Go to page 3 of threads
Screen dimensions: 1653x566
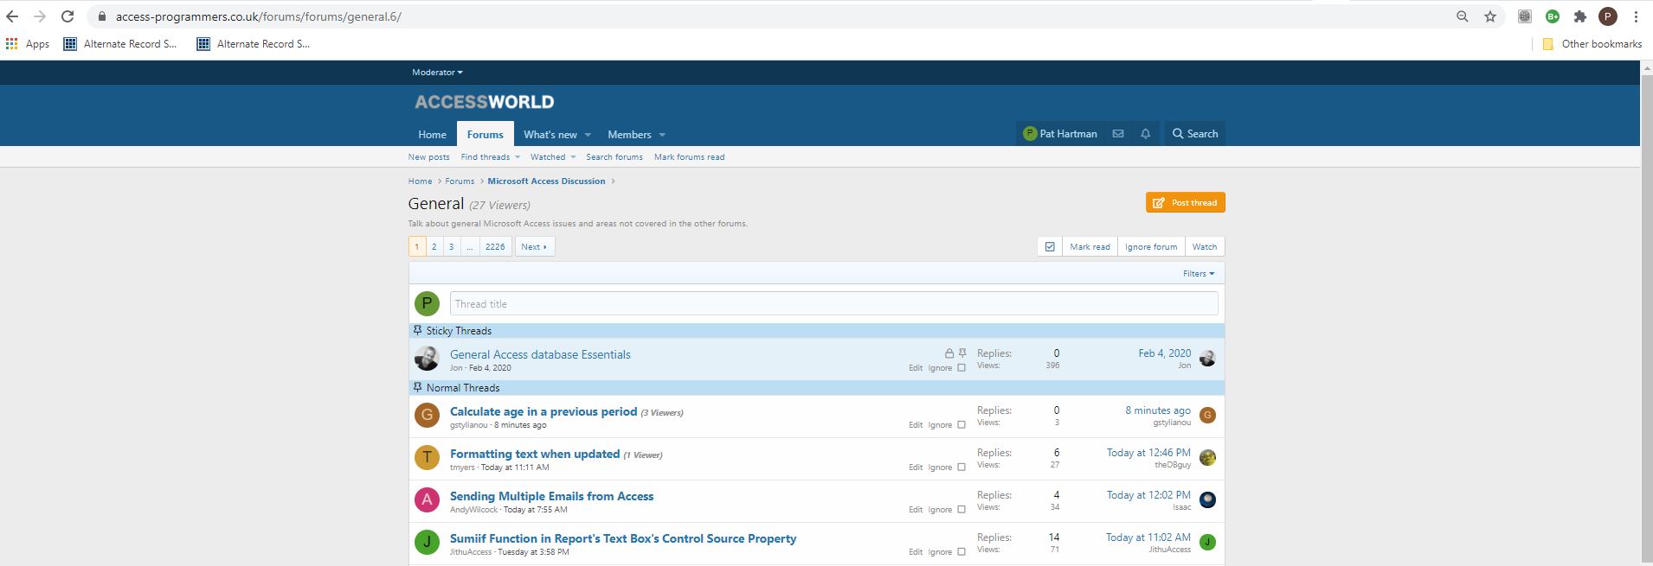coord(451,247)
